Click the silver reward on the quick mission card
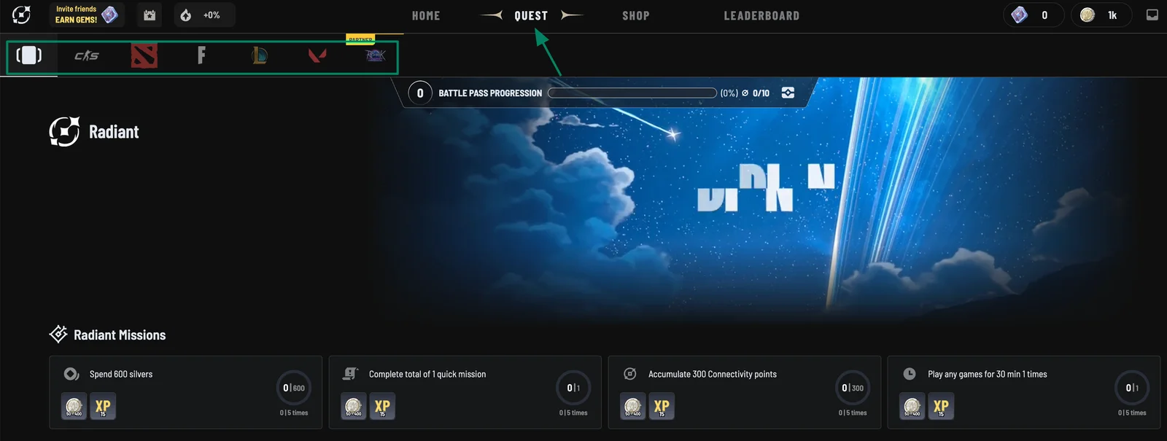The width and height of the screenshot is (1167, 441). point(353,407)
